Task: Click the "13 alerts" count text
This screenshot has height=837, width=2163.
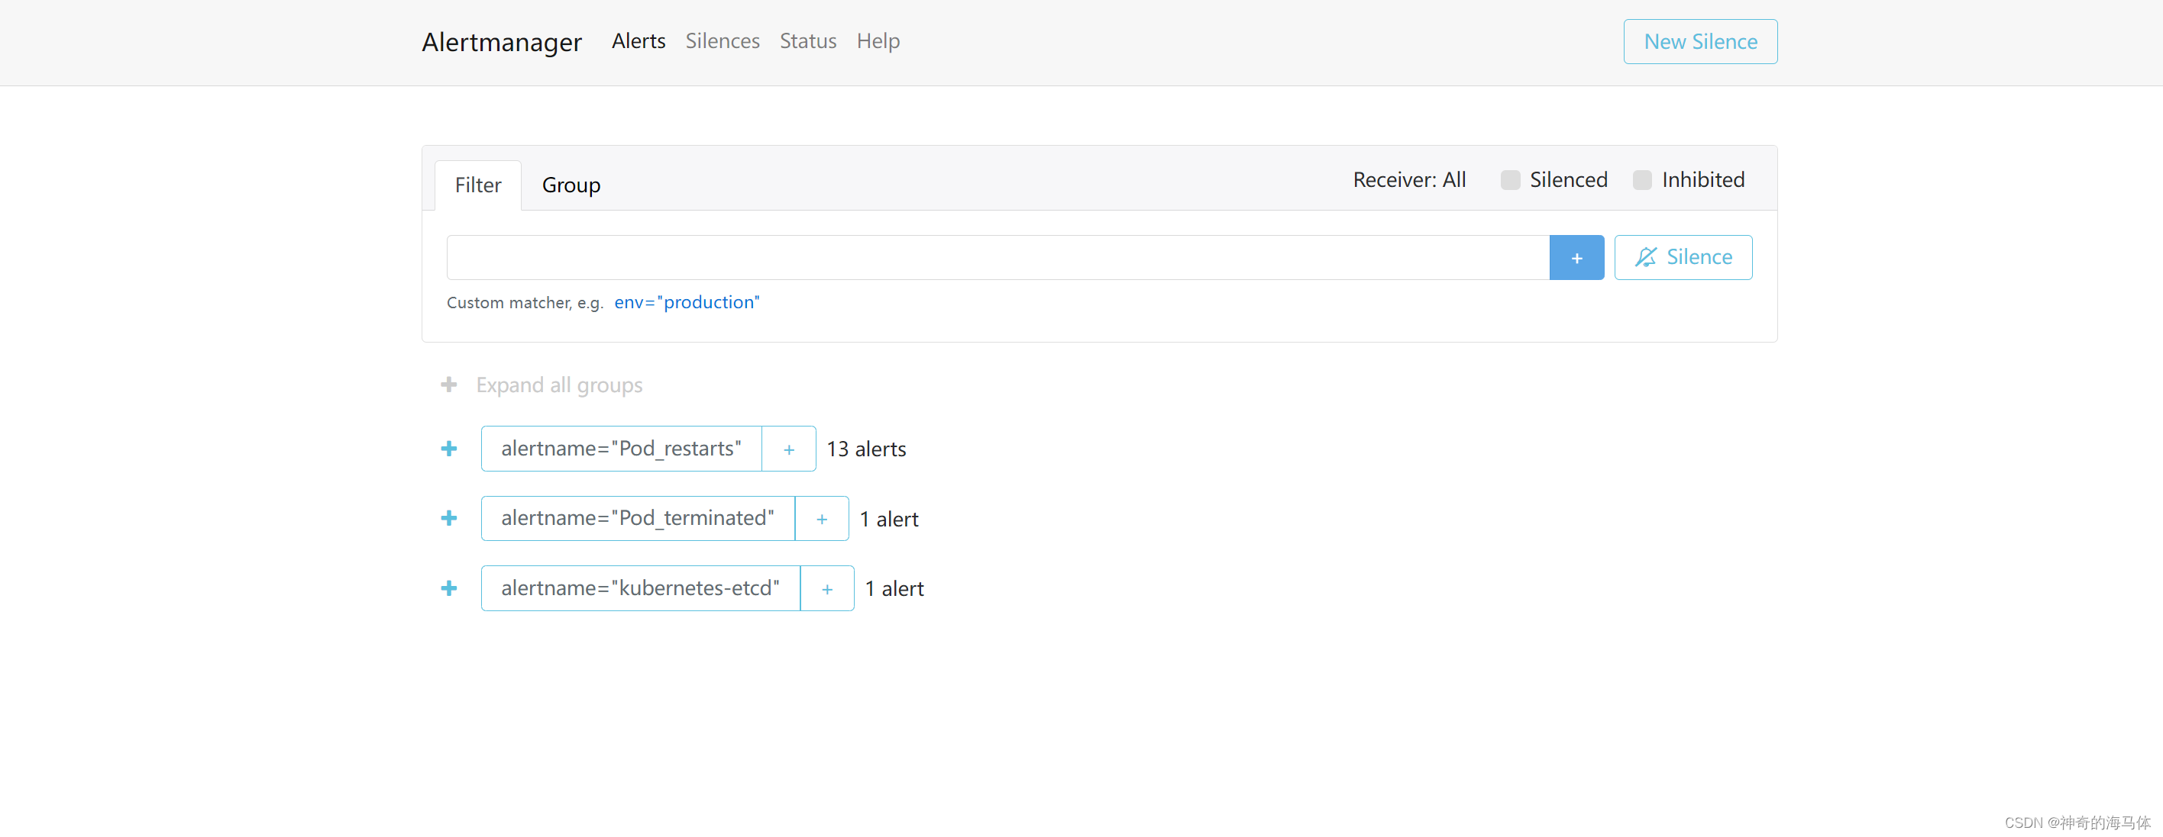Action: [x=865, y=449]
